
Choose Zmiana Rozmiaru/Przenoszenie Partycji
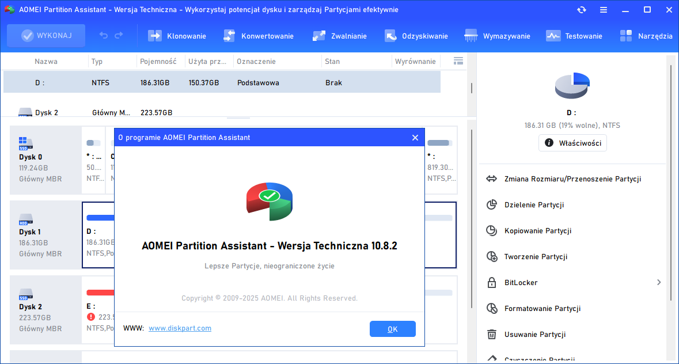click(572, 179)
